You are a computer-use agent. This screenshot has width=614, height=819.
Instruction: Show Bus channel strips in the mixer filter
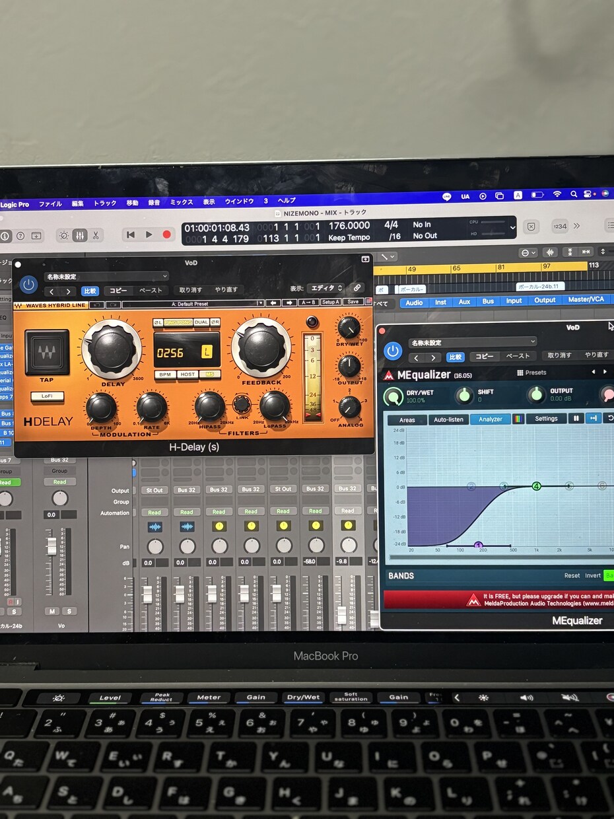[x=488, y=301]
